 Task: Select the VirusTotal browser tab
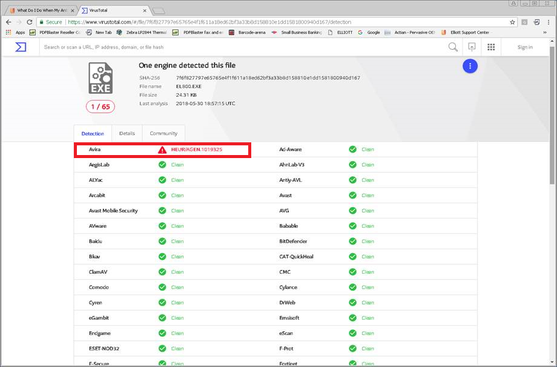[x=113, y=10]
